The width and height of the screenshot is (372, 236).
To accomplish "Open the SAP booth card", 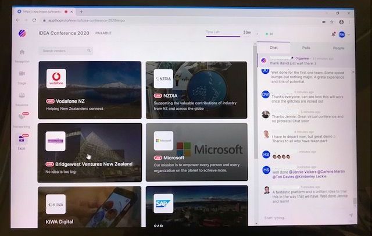I will point(196,206).
